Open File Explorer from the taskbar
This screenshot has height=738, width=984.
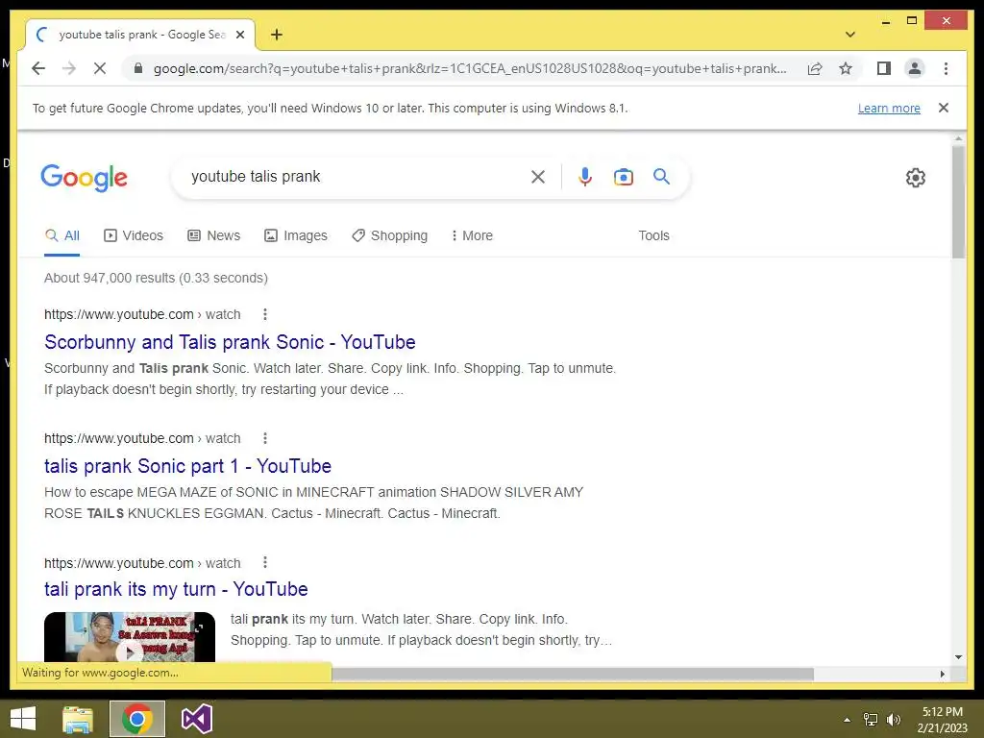coord(78,719)
